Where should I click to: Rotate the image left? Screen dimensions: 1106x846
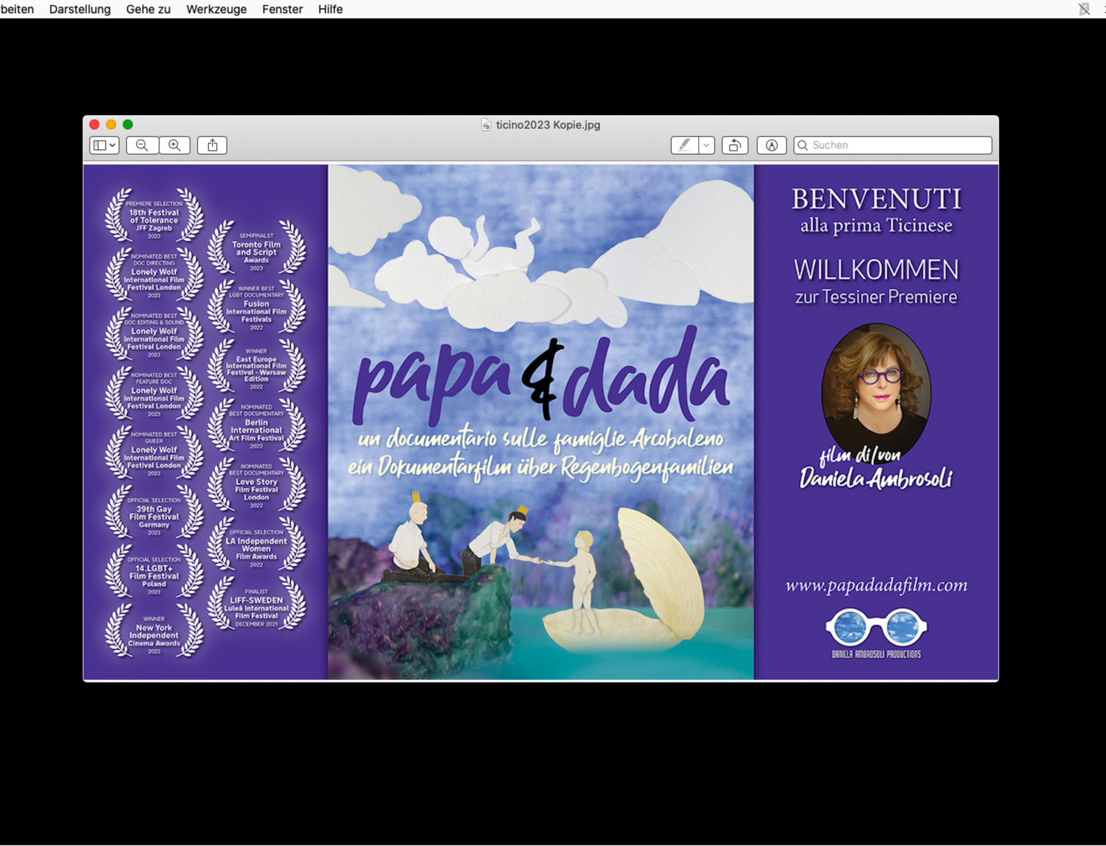coord(734,145)
